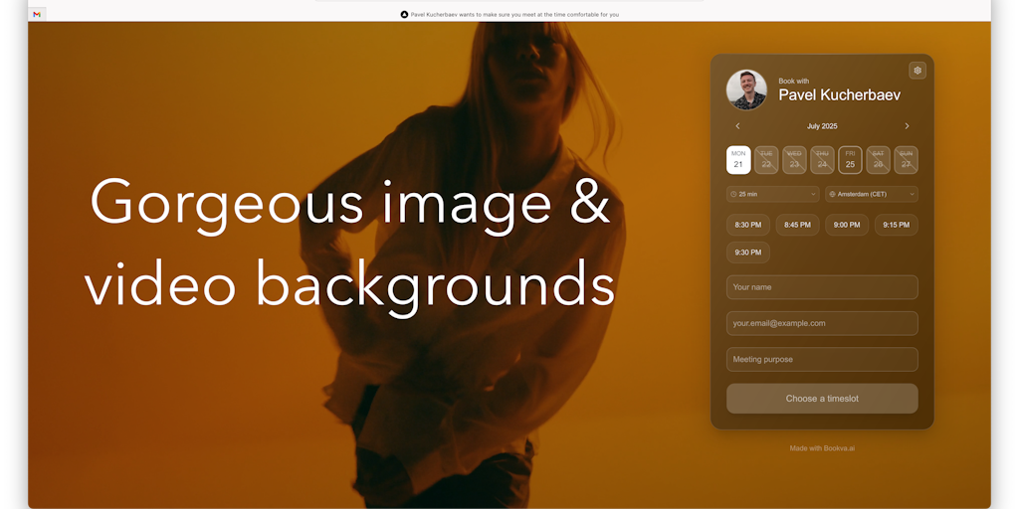This screenshot has height=509, width=1019.
Task: Focus the email address input field
Action: (x=822, y=323)
